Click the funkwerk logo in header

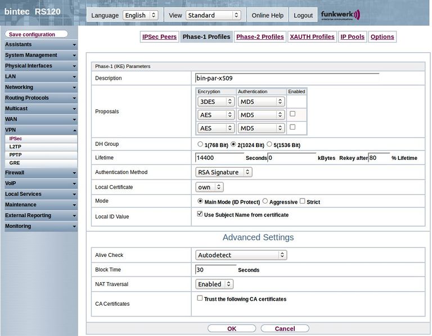(x=340, y=15)
